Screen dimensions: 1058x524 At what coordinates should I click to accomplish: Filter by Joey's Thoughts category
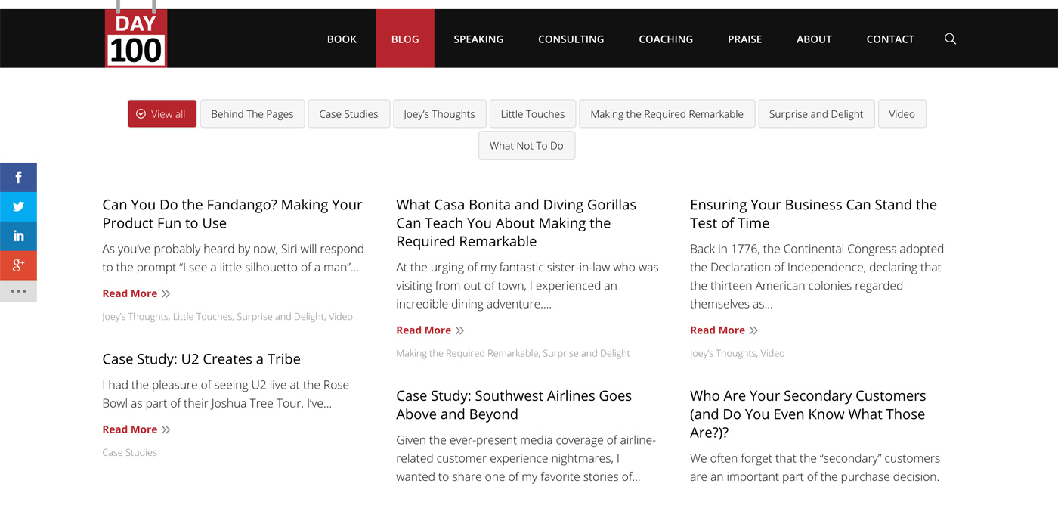[x=439, y=113]
